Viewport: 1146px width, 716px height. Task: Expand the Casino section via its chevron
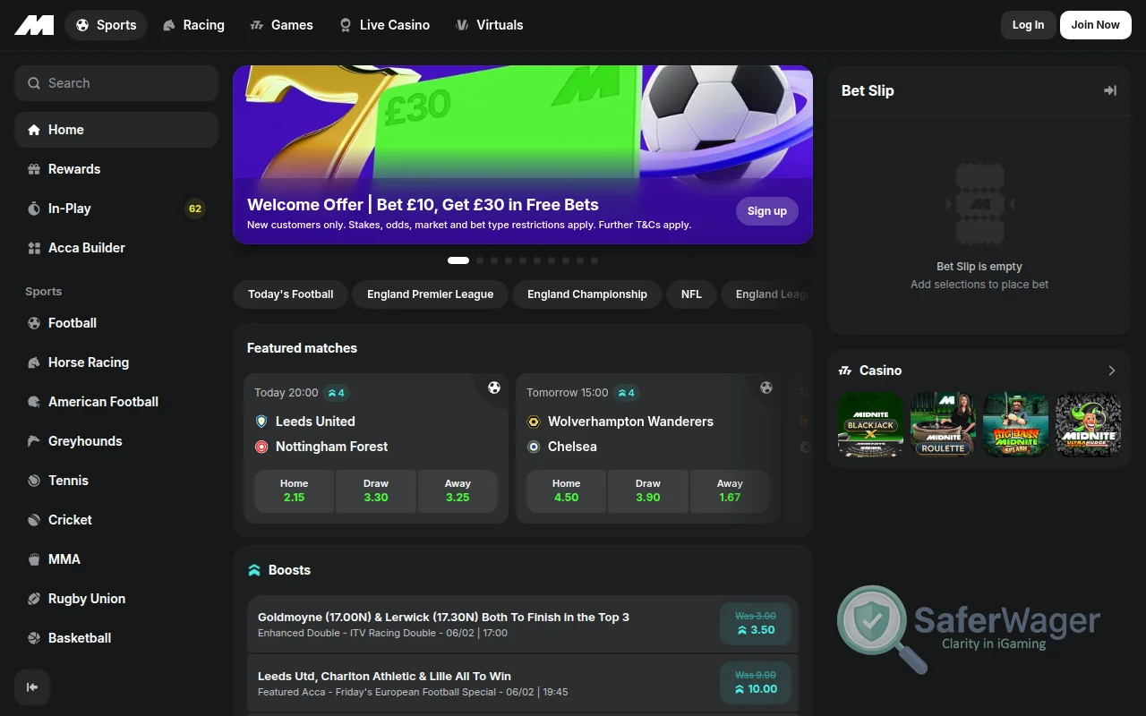1111,370
